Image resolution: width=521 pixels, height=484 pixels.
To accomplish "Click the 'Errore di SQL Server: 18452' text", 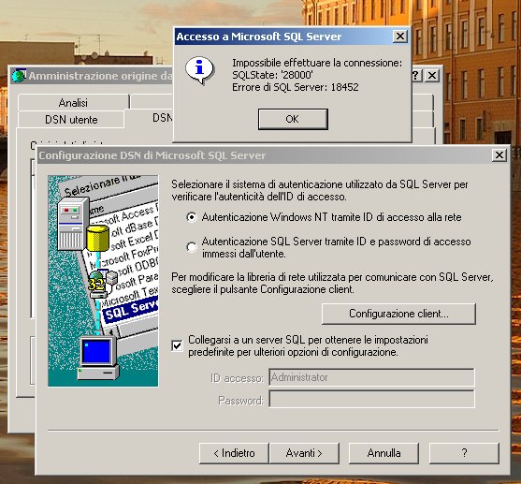I will coord(296,87).
